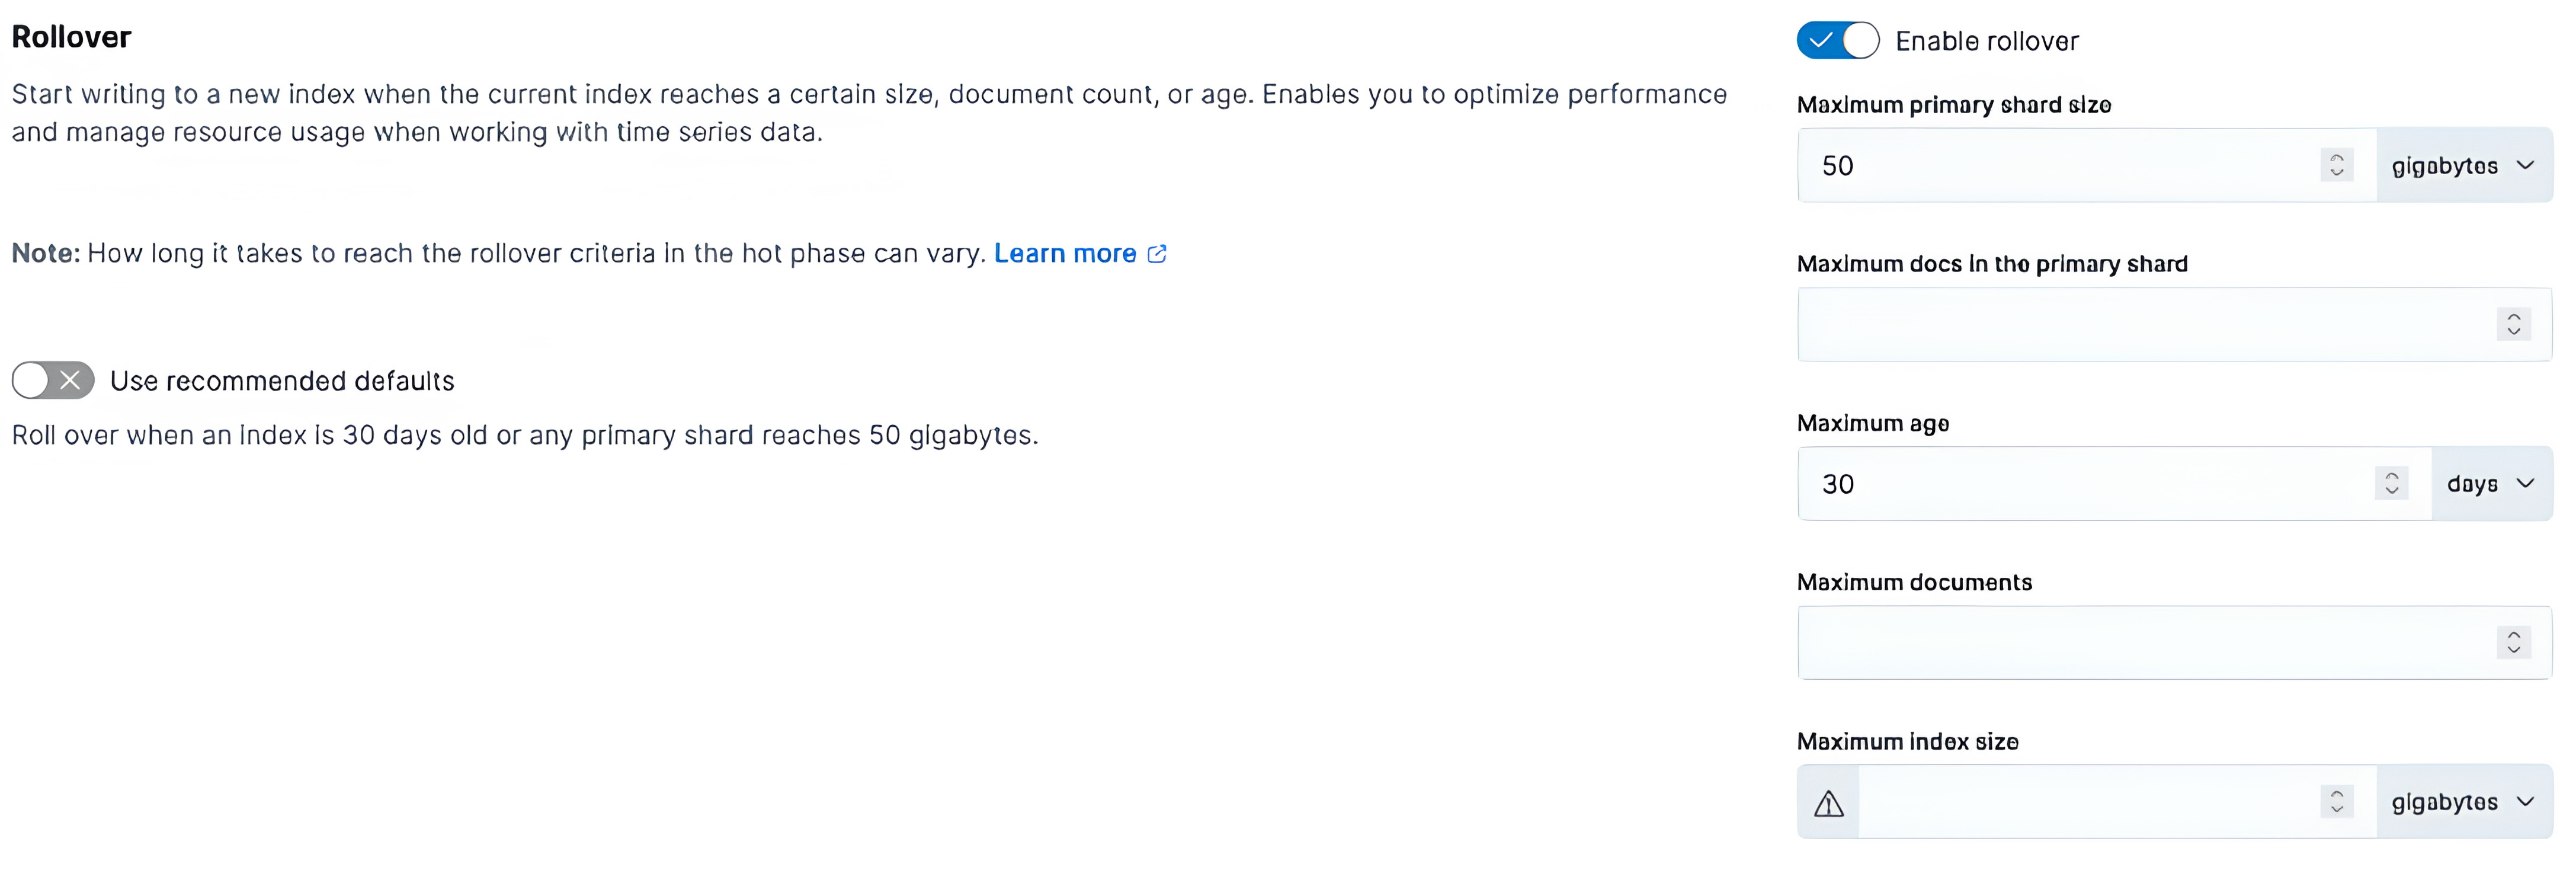Click the stepper arrows on Maximum documents field

tap(2514, 643)
